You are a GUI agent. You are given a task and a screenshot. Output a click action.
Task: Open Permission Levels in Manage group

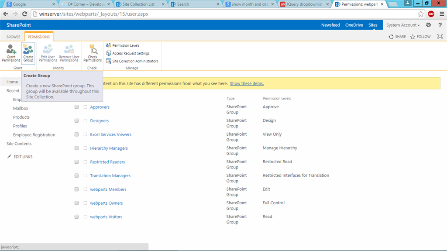pos(123,45)
